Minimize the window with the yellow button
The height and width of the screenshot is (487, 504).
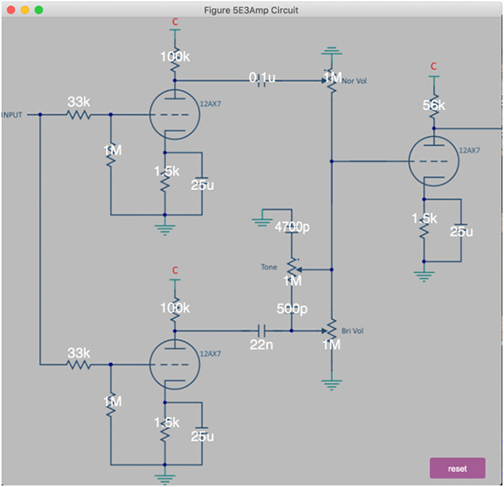(24, 10)
